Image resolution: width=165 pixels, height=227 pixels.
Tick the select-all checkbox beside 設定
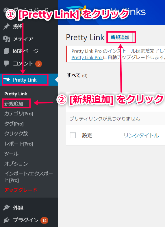tap(73, 135)
